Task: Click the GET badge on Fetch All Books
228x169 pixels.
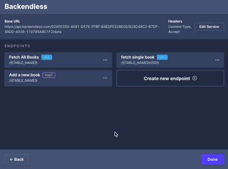Action: click(x=47, y=57)
